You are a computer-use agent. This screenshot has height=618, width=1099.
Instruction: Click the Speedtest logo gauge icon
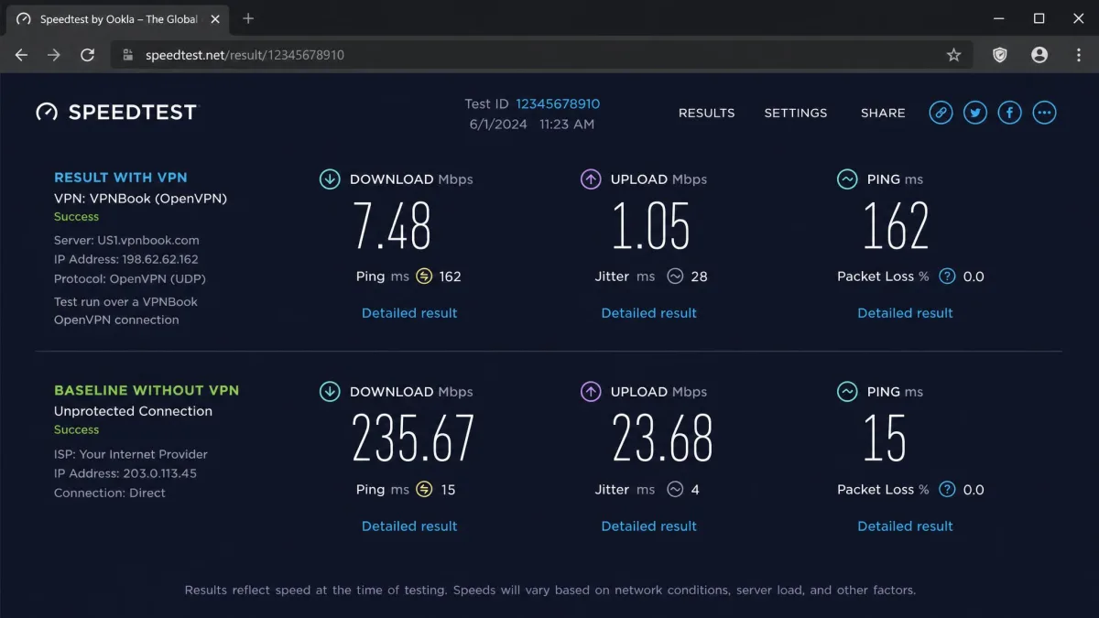point(47,113)
